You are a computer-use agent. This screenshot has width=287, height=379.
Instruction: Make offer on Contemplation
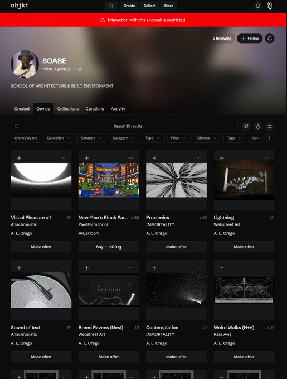coord(176,357)
